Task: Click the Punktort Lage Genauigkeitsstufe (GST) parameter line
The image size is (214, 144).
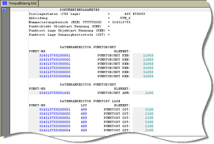Action: pos(69,35)
